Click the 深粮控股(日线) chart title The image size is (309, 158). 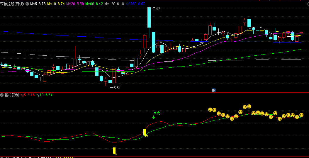pyautogui.click(x=12, y=4)
